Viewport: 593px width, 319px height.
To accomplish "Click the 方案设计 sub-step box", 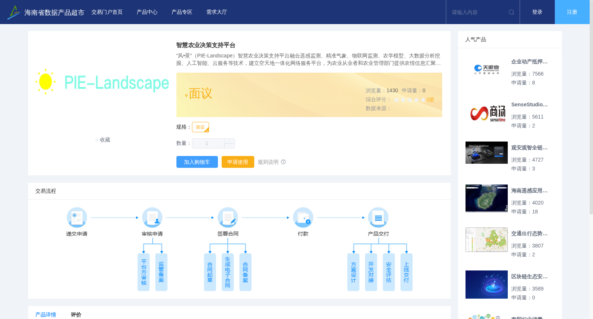I will 353,272.
